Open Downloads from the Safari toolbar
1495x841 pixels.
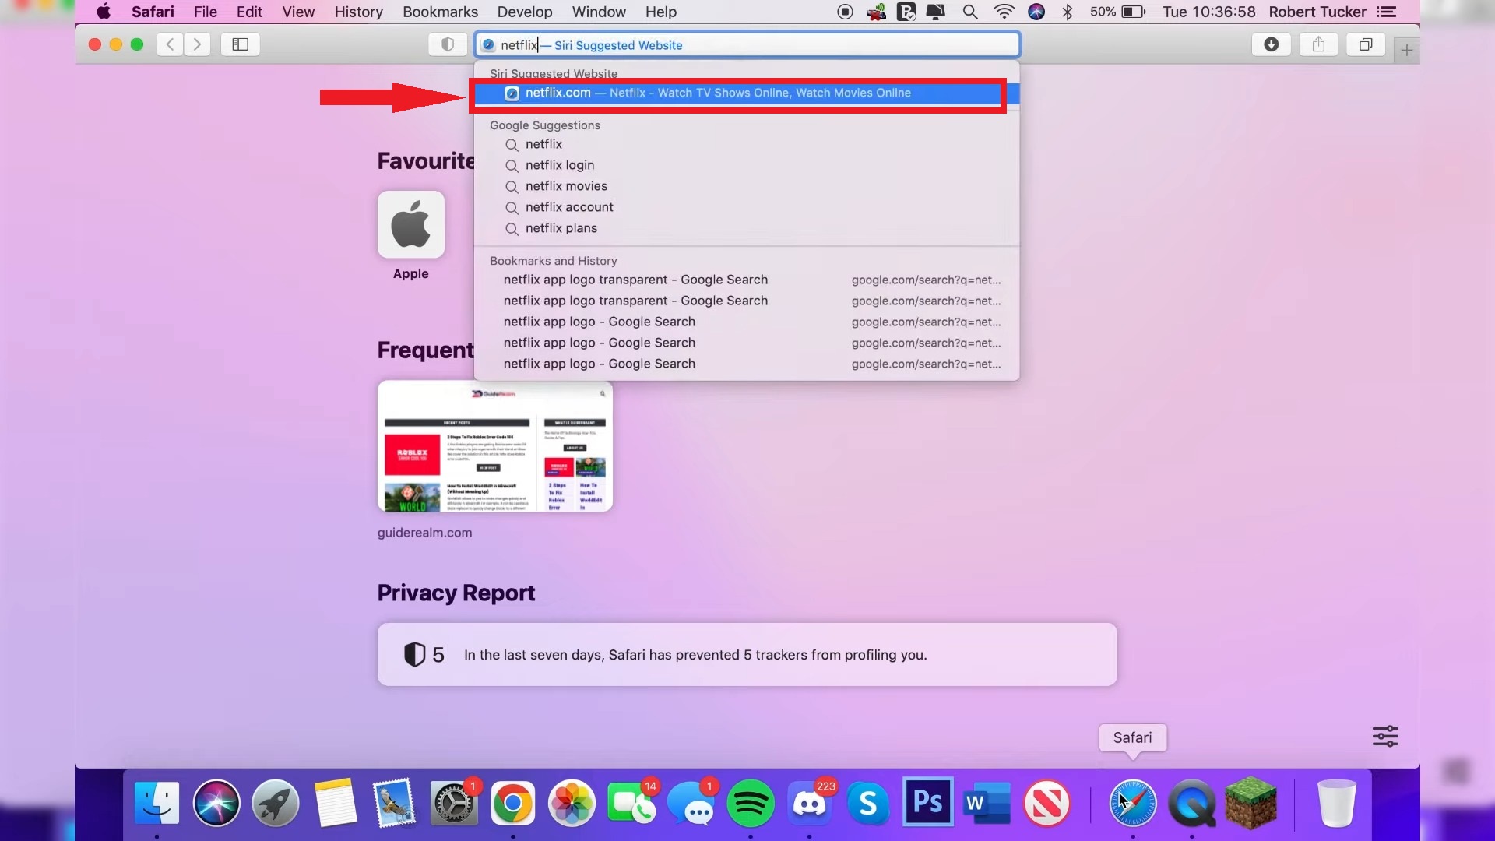pos(1272,44)
